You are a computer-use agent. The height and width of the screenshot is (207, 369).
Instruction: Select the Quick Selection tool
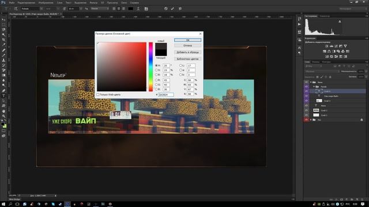click(x=3, y=34)
